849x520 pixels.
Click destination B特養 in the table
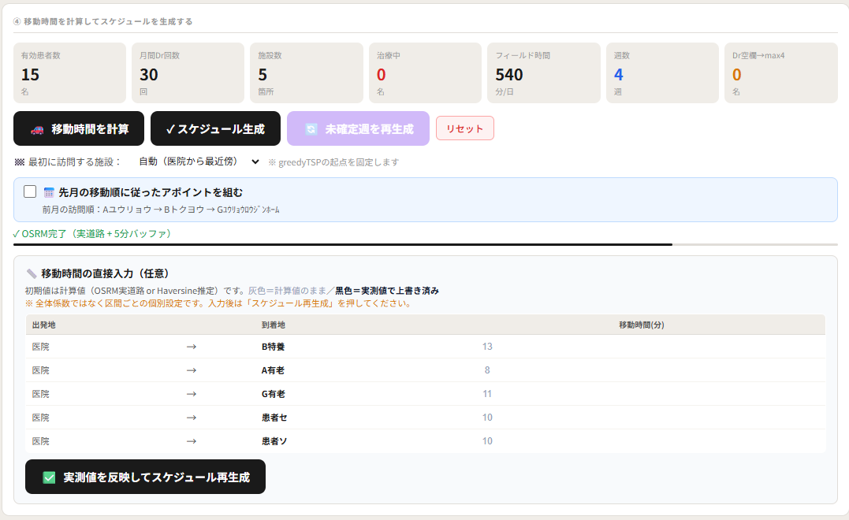pos(274,347)
